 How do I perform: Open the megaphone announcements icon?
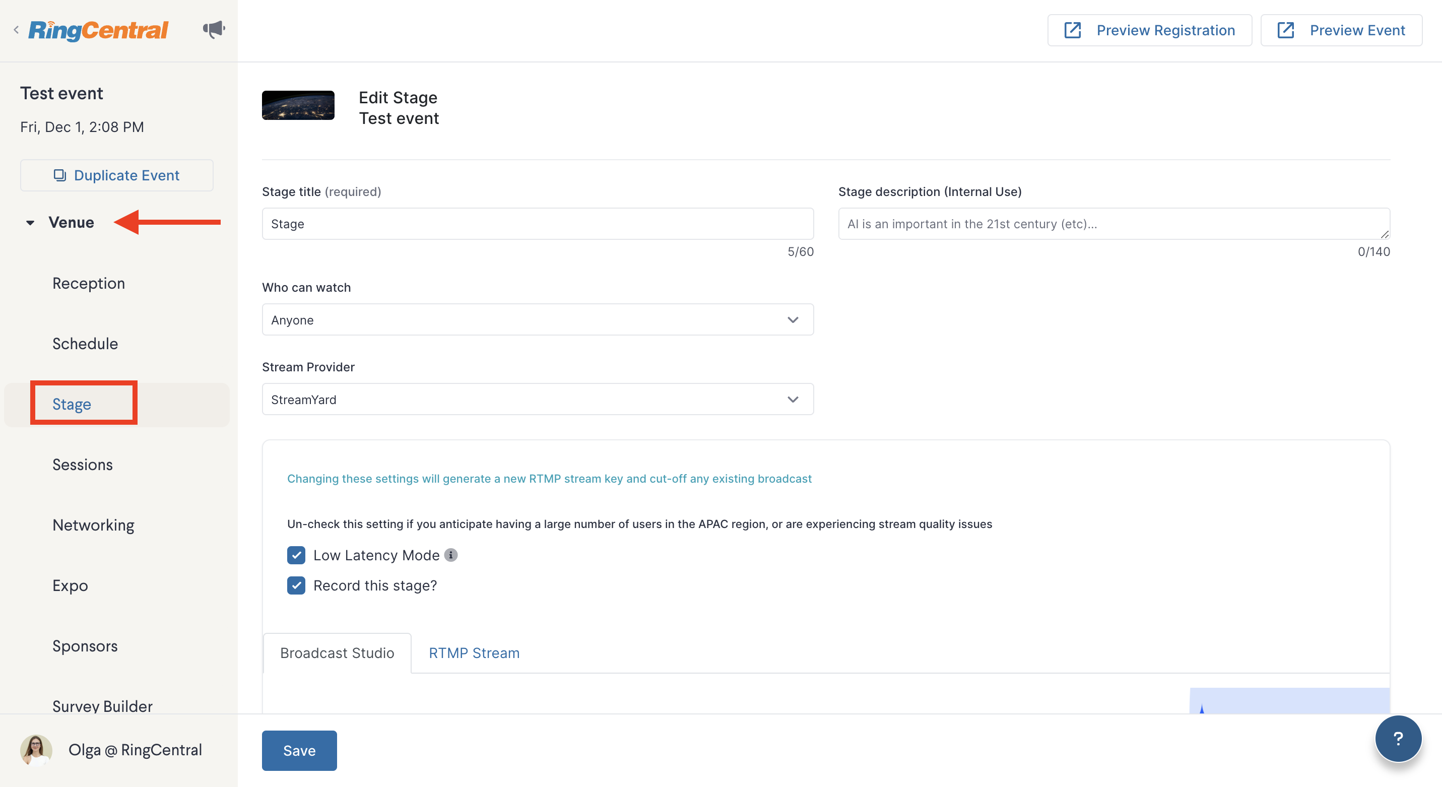tap(214, 29)
